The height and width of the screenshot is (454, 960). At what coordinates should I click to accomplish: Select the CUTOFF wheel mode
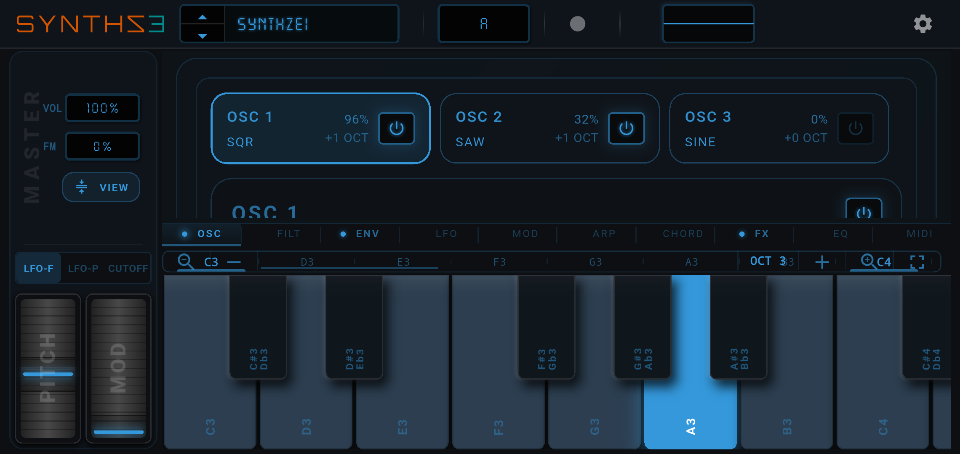[x=128, y=268]
